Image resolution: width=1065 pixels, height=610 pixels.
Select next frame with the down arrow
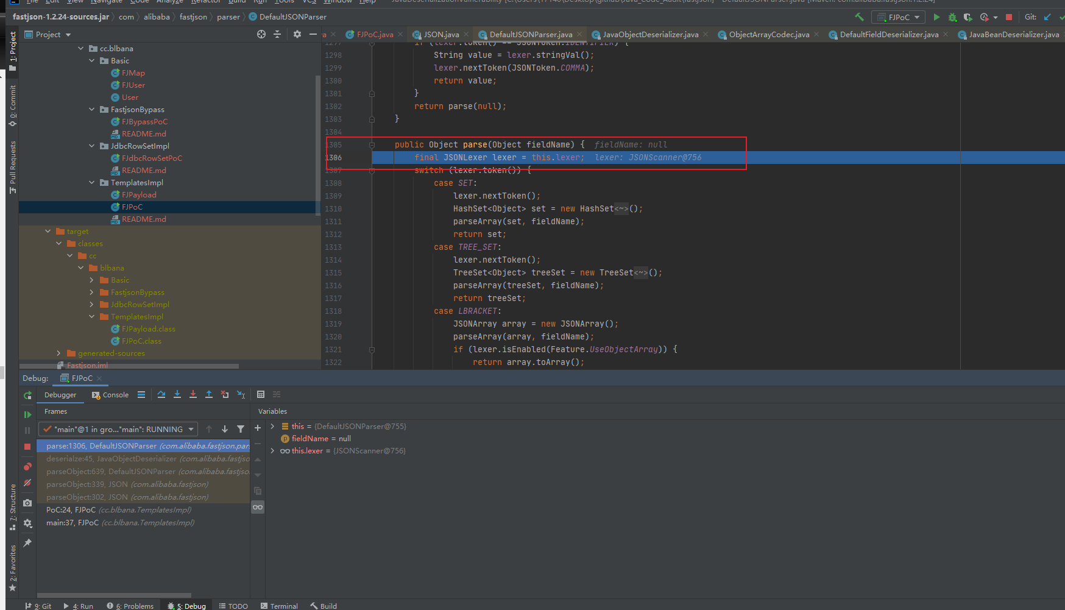[225, 429]
